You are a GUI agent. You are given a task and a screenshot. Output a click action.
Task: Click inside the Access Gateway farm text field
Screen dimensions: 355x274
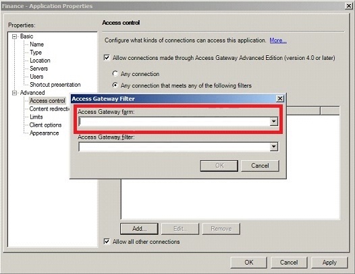point(174,122)
